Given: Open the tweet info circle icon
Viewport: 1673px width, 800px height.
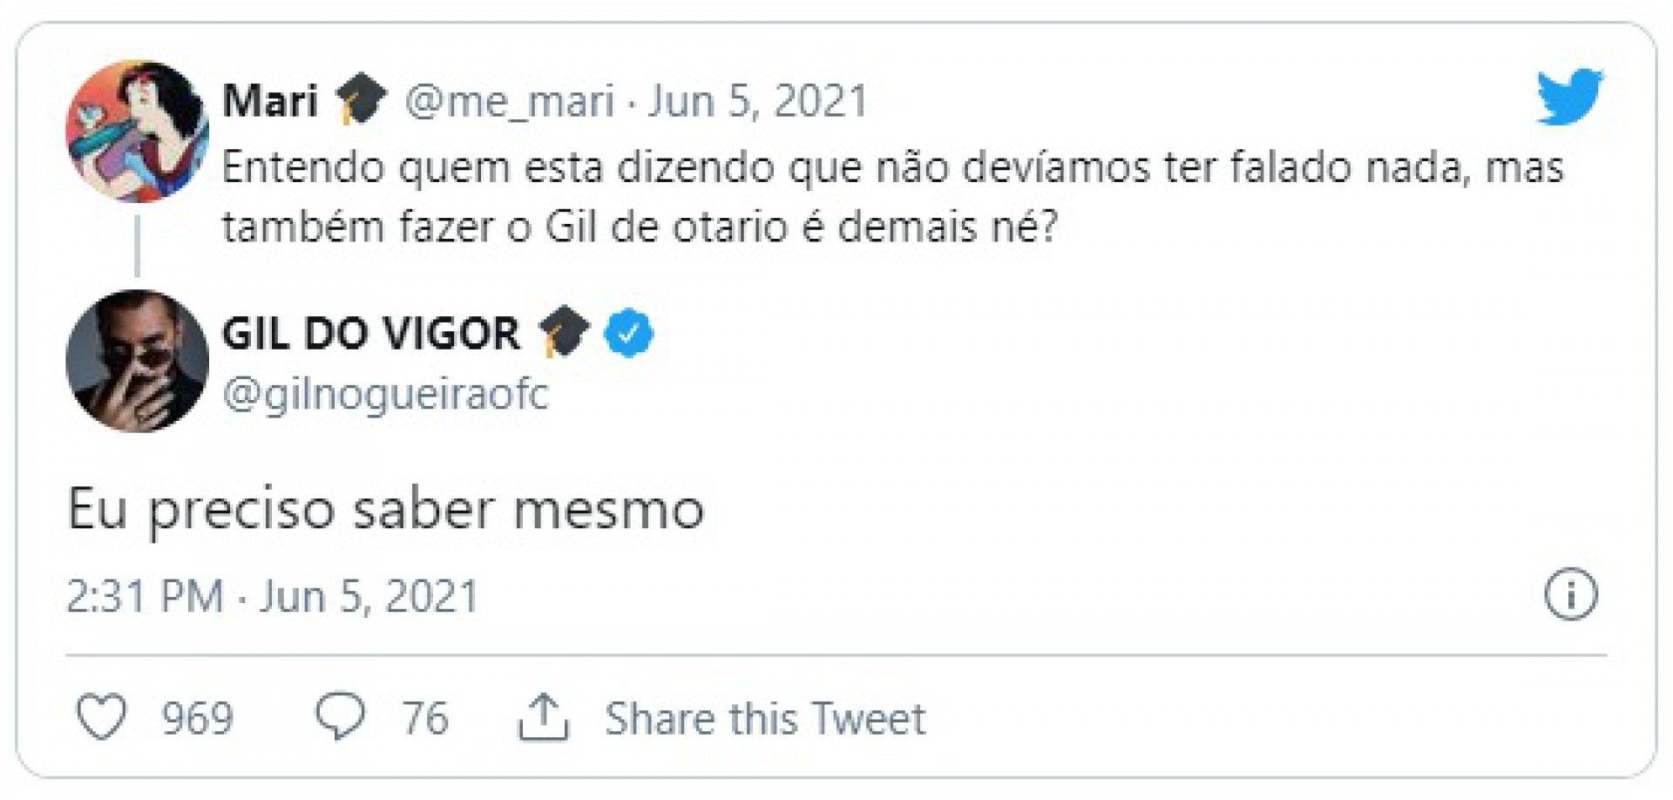Looking at the screenshot, I should (x=1571, y=596).
